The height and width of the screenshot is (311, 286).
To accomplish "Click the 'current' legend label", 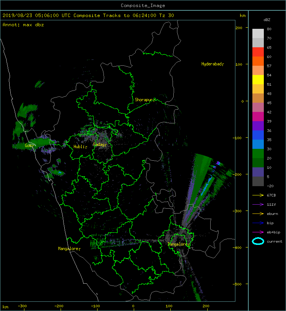I will [275, 242].
